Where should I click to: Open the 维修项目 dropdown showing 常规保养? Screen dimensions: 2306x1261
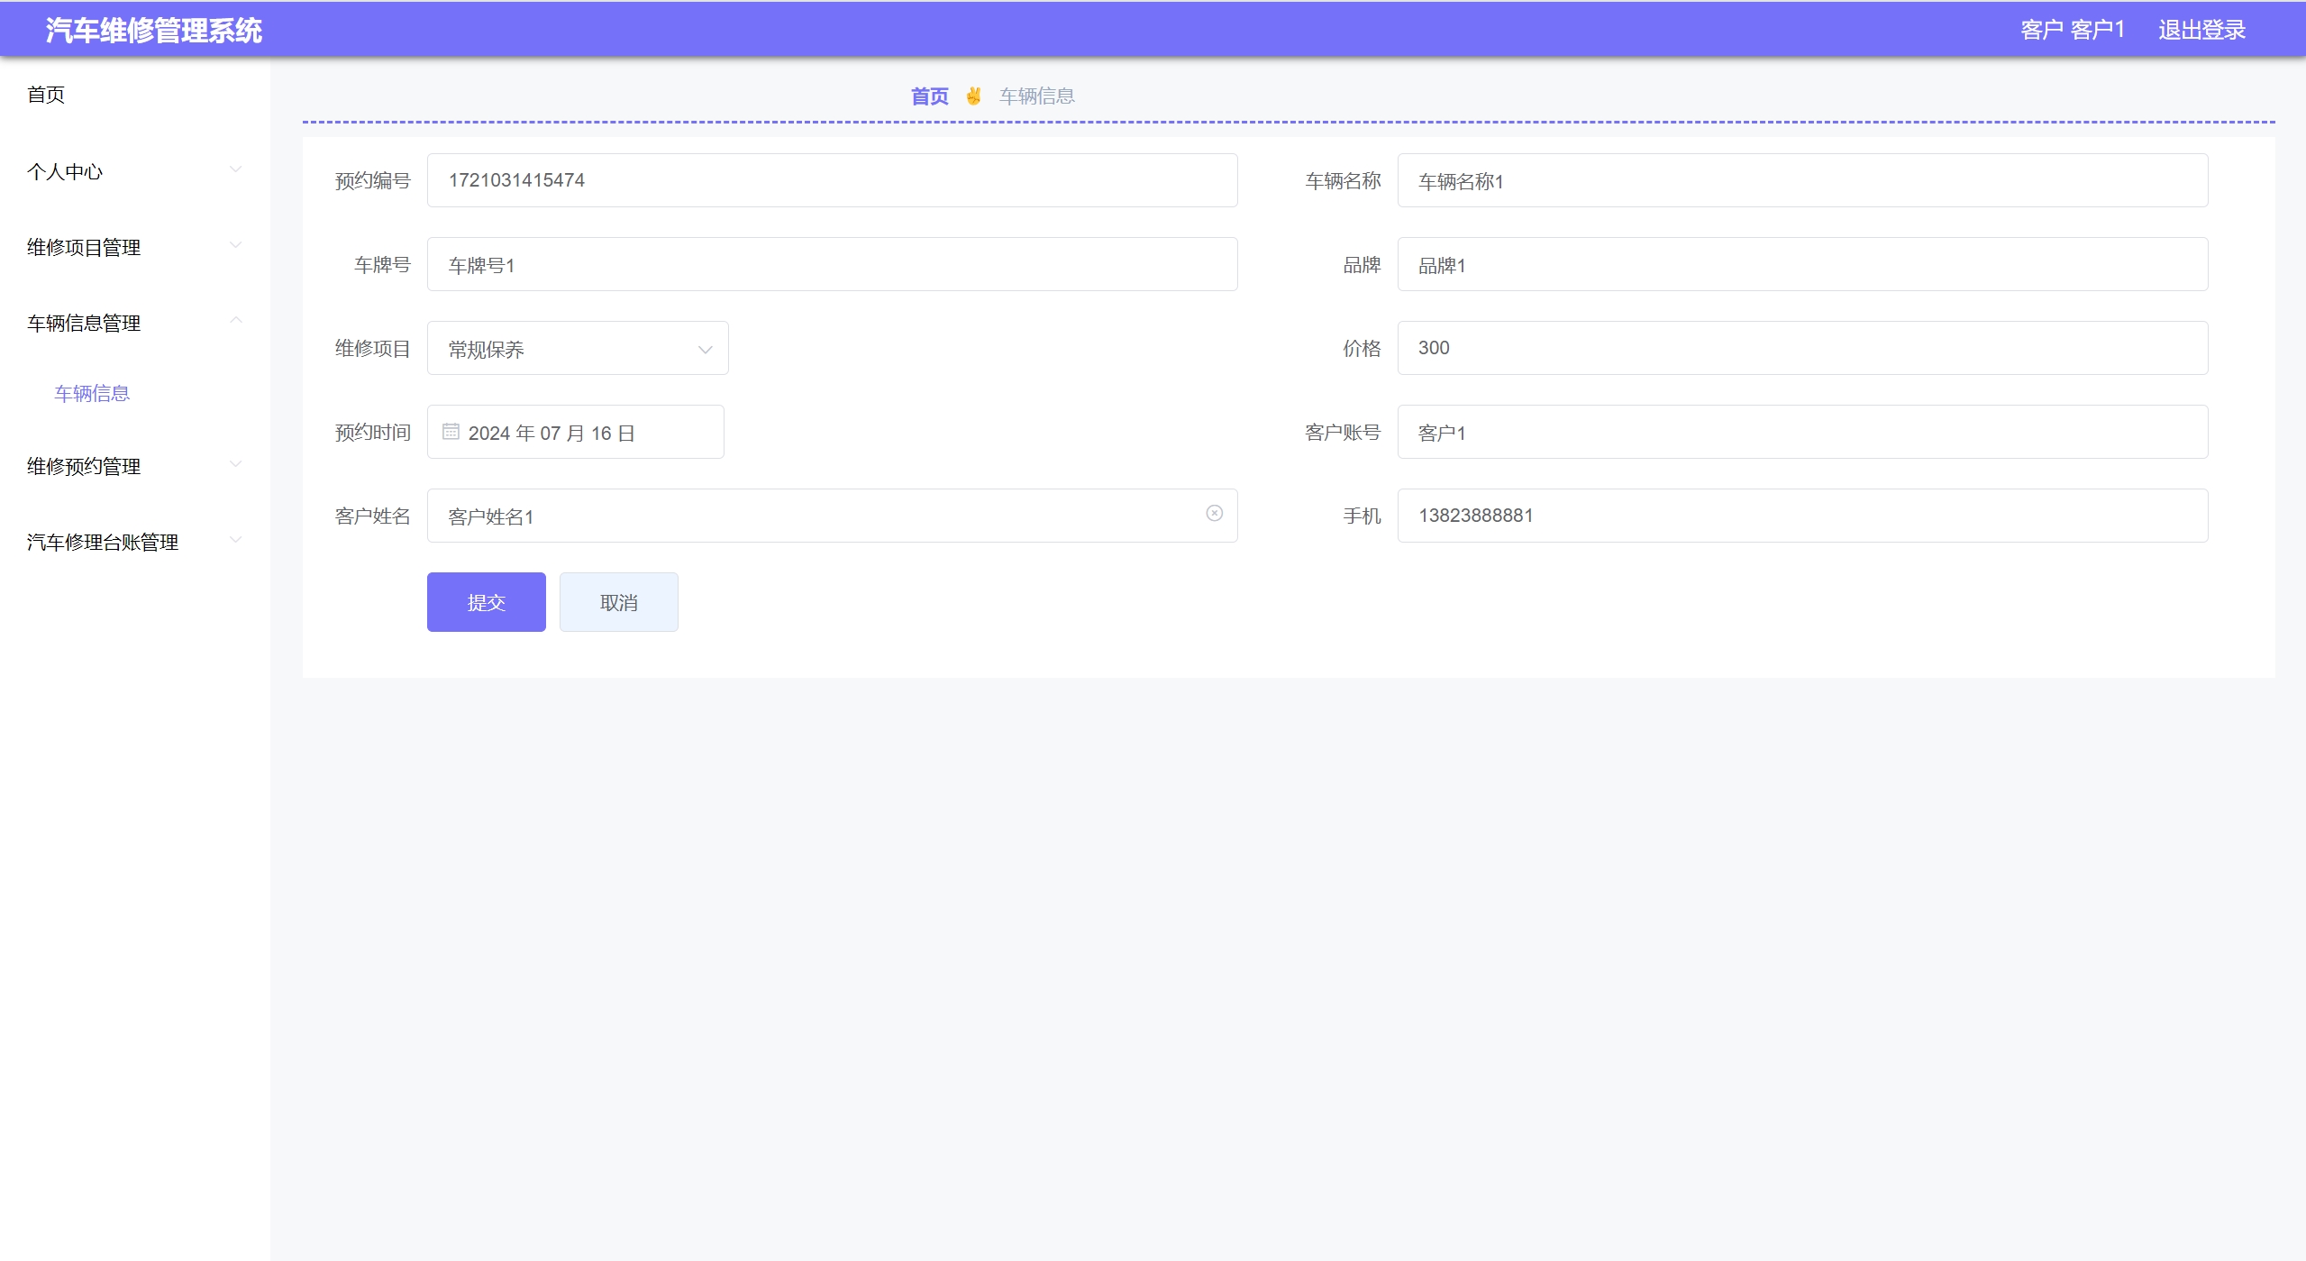pyautogui.click(x=577, y=349)
